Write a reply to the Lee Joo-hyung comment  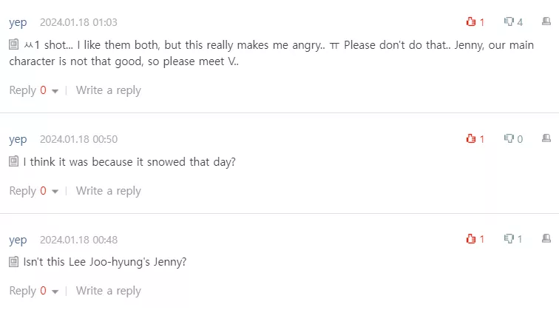pos(108,291)
